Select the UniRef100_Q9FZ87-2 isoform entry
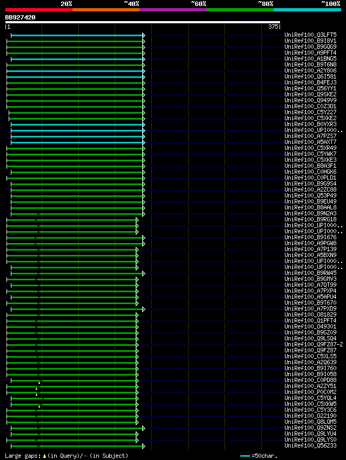The height and width of the screenshot is (460, 346). click(x=314, y=344)
